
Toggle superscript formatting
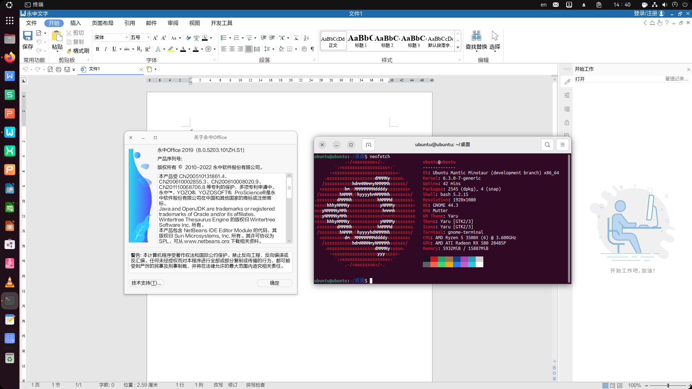(x=148, y=49)
